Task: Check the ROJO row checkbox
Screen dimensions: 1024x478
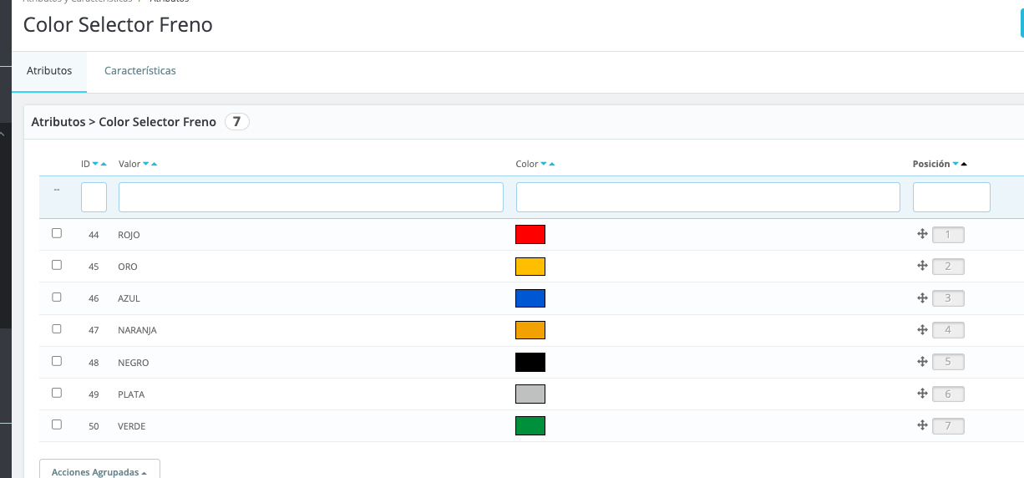Action: pos(57,233)
